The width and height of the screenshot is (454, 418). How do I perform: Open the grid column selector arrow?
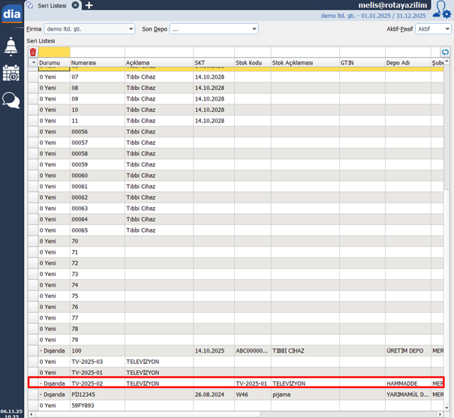[32, 62]
